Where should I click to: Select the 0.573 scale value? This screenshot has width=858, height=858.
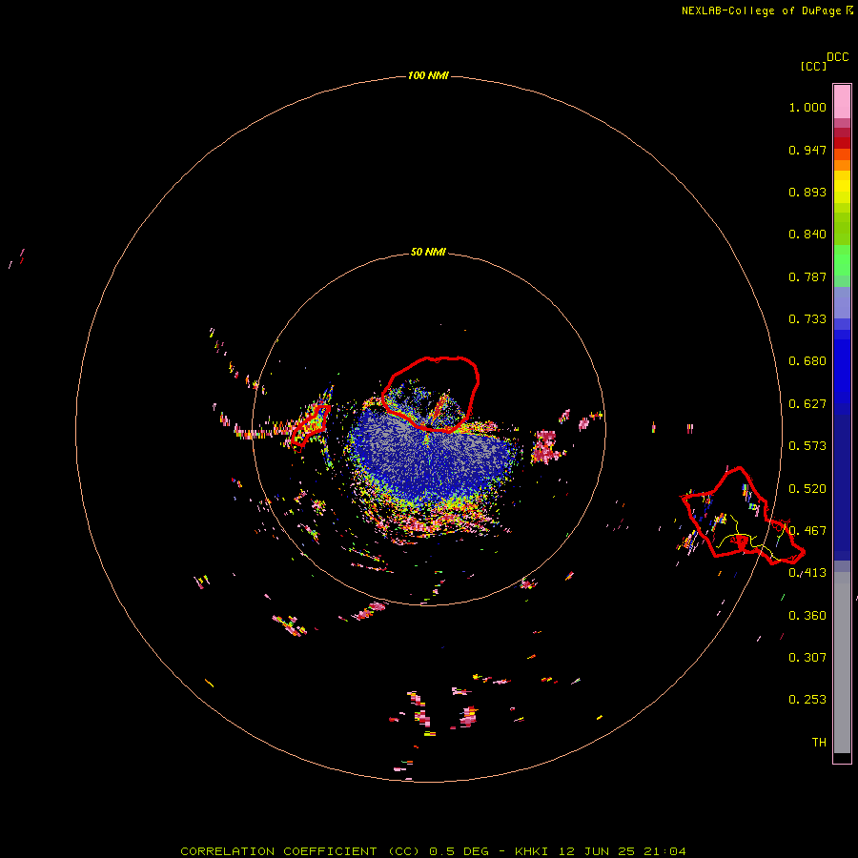click(x=807, y=446)
